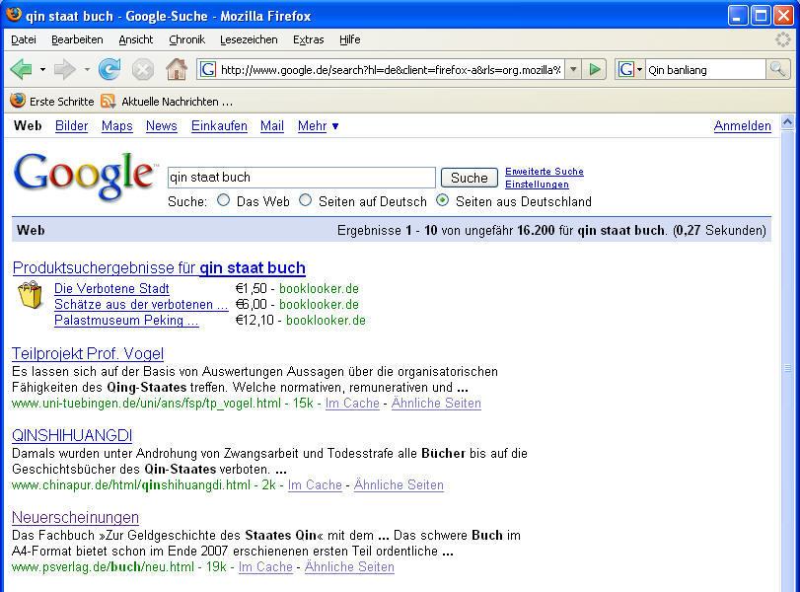The height and width of the screenshot is (592, 800).
Task: Open the News link
Action: [161, 126]
